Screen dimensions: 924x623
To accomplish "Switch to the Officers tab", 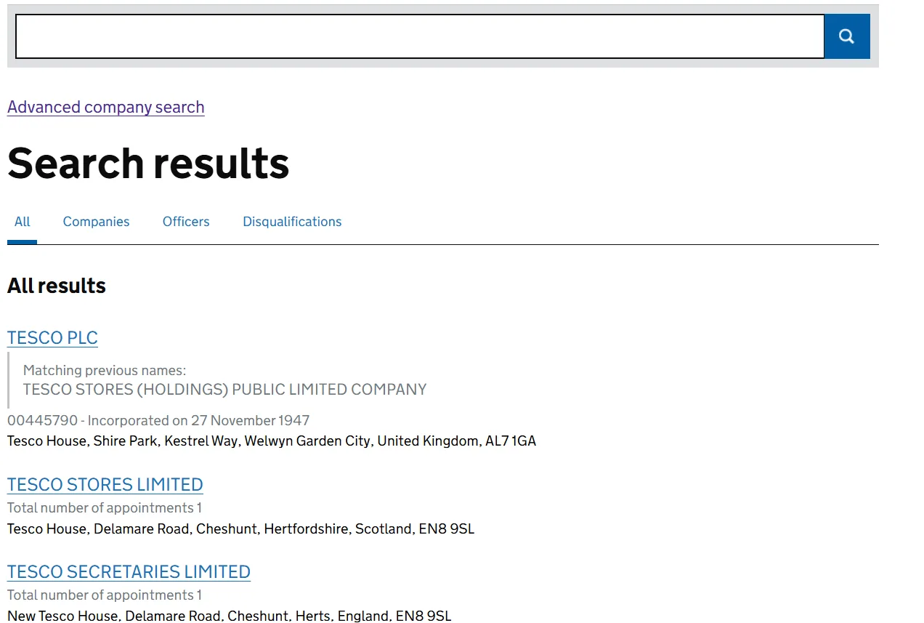I will [x=186, y=222].
